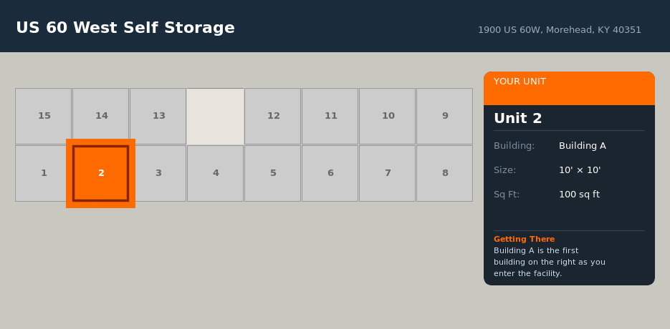Select unit 10 on the map

point(388,116)
